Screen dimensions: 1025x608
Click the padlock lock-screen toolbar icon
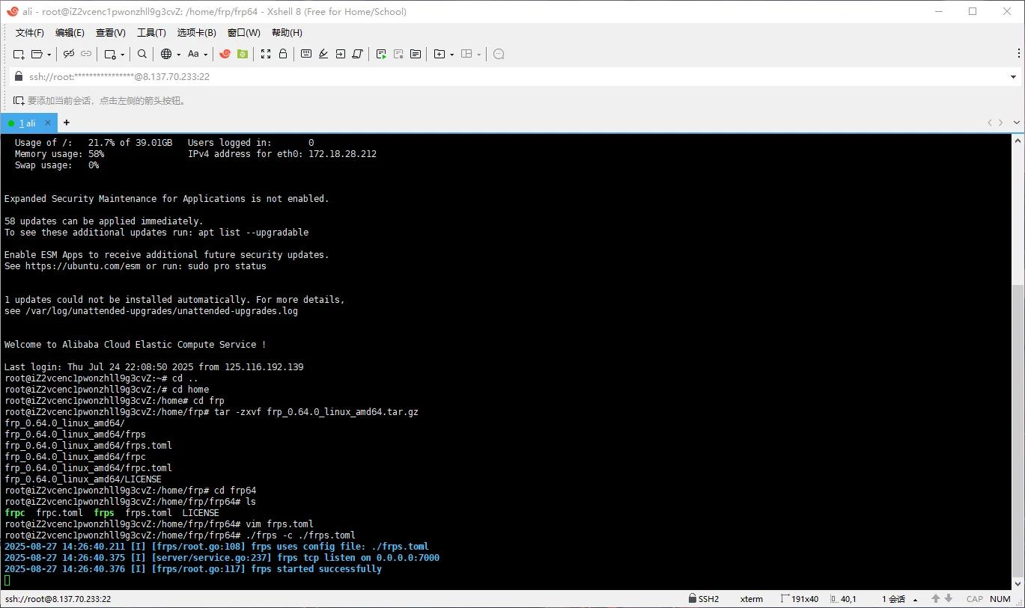click(283, 54)
